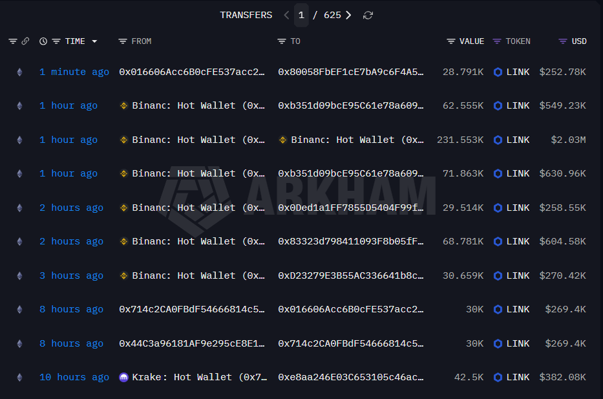Screen dimensions: 603x399
Task: Open recipient 0xb351d09bcE95C61e78a609 on $630.96K row
Action: tap(351, 173)
